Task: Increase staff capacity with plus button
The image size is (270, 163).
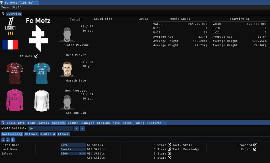Action: (82, 129)
